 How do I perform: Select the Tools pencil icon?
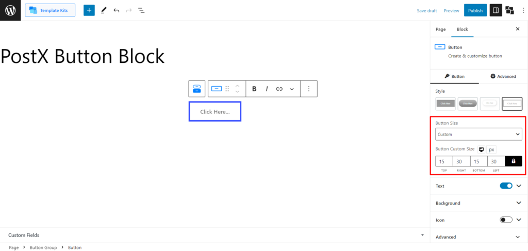(x=104, y=10)
